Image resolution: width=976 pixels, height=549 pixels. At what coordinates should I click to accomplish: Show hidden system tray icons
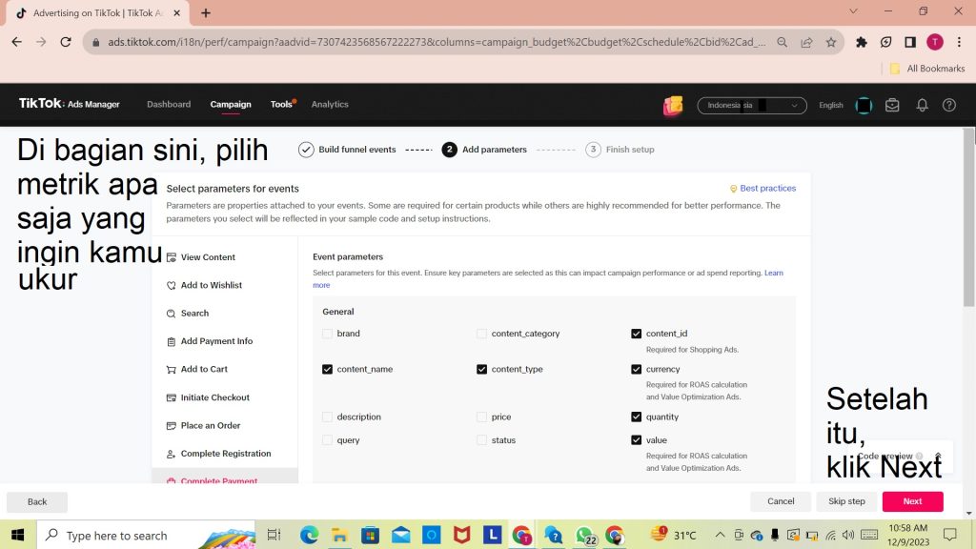pyautogui.click(x=720, y=536)
